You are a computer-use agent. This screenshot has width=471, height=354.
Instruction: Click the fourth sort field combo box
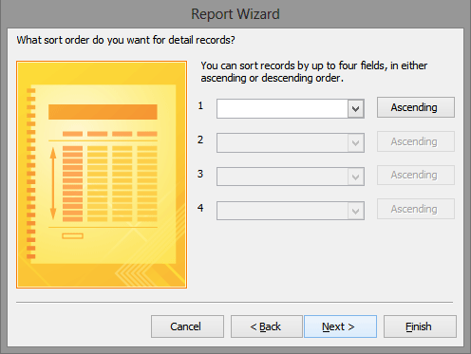(x=291, y=211)
